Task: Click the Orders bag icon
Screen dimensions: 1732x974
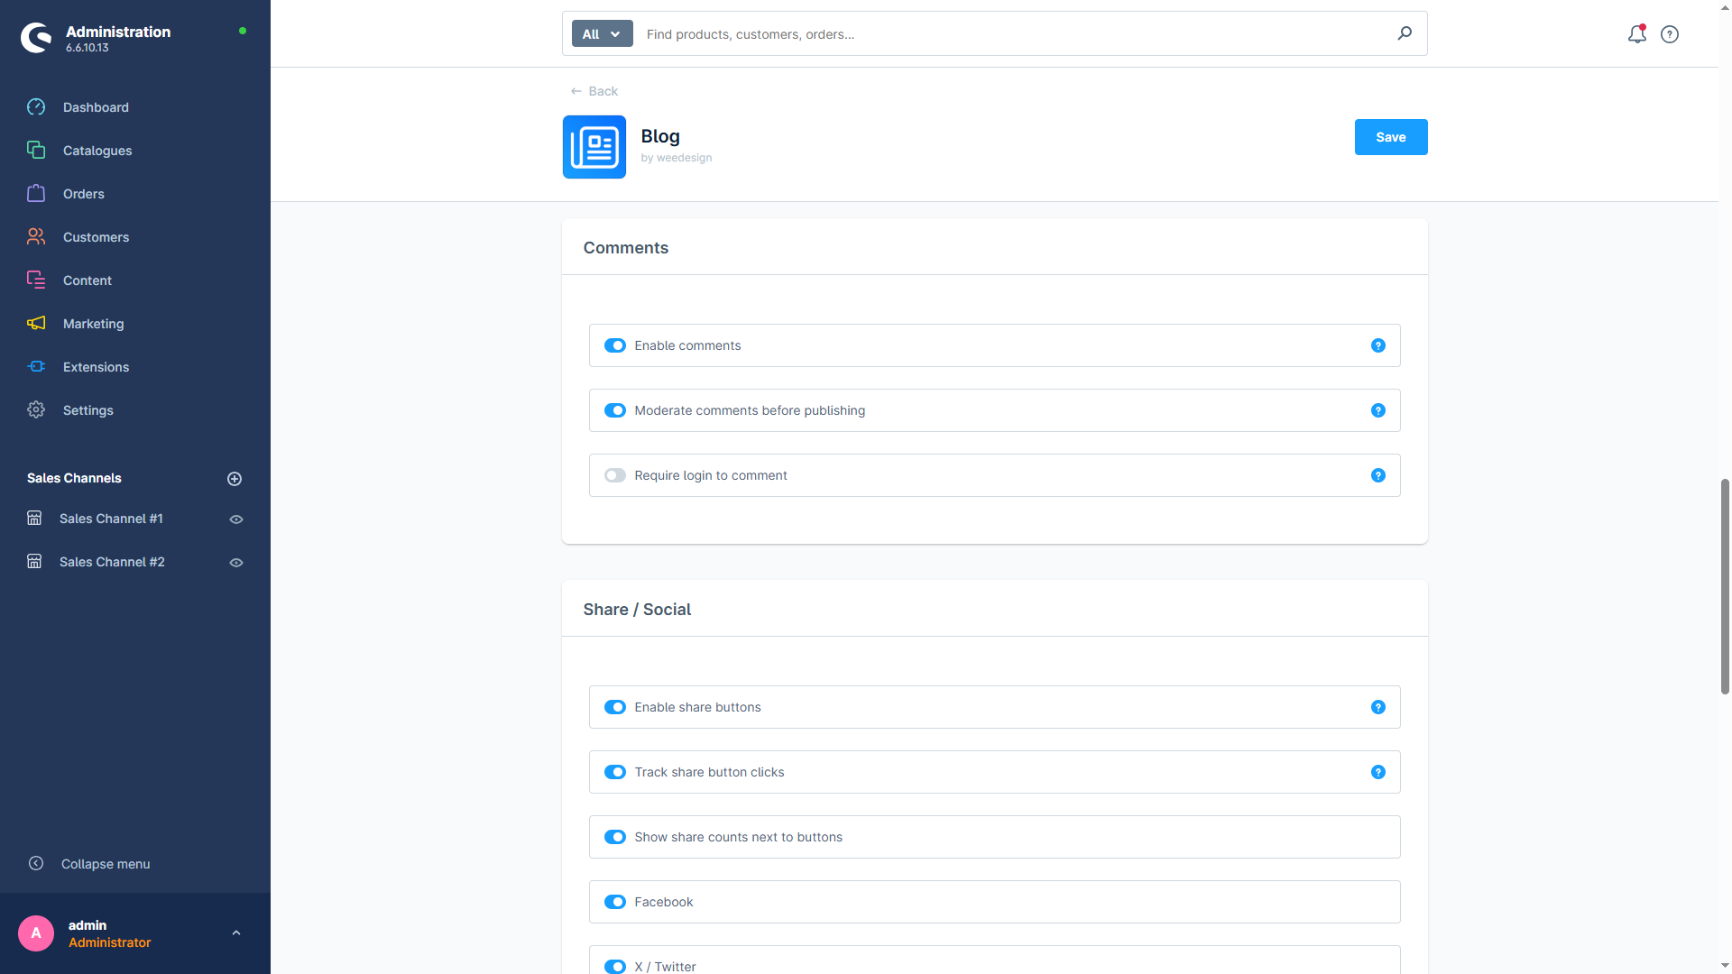Action: click(x=36, y=194)
